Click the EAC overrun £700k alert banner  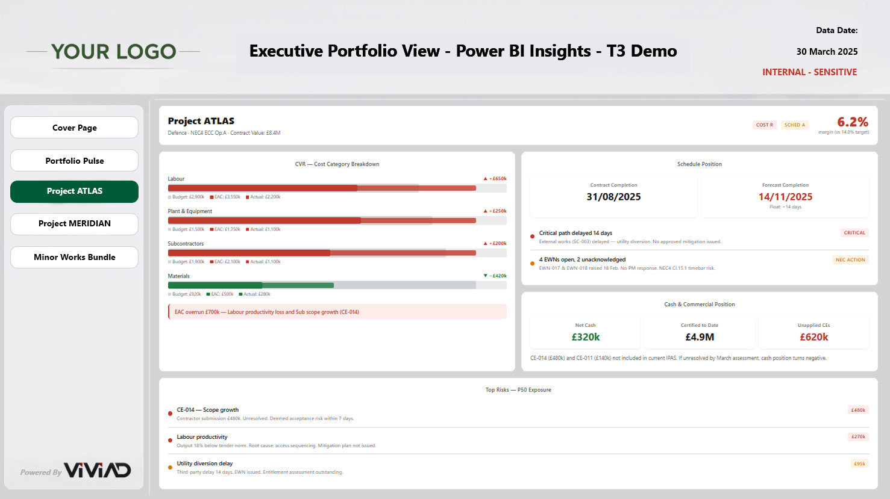pyautogui.click(x=337, y=312)
